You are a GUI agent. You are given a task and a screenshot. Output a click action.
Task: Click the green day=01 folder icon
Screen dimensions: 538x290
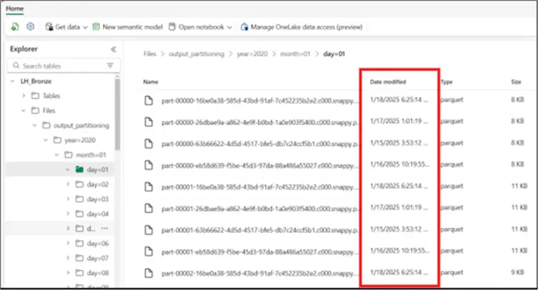pyautogui.click(x=79, y=170)
